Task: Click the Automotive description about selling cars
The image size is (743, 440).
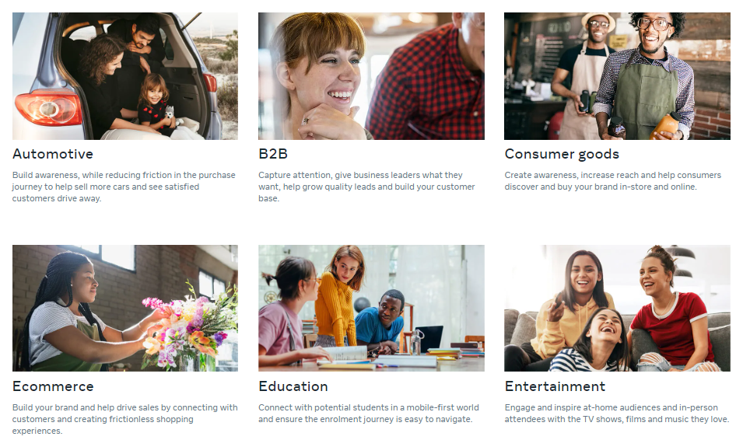Action: (x=124, y=187)
